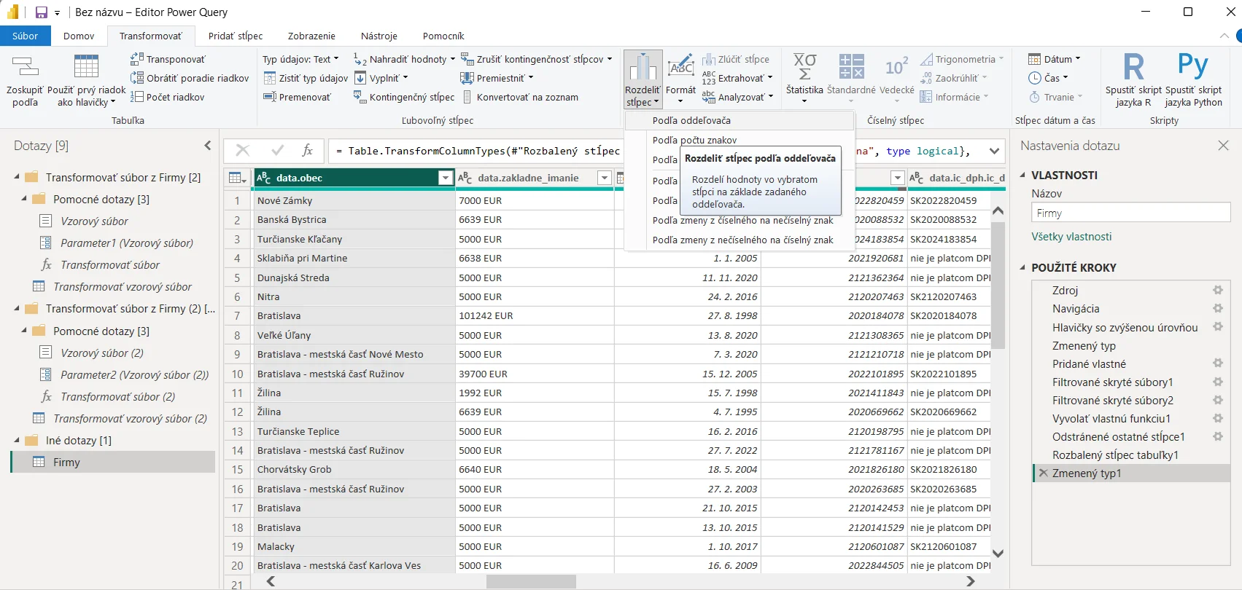Delete the Zmenený typ1 step

(1043, 473)
